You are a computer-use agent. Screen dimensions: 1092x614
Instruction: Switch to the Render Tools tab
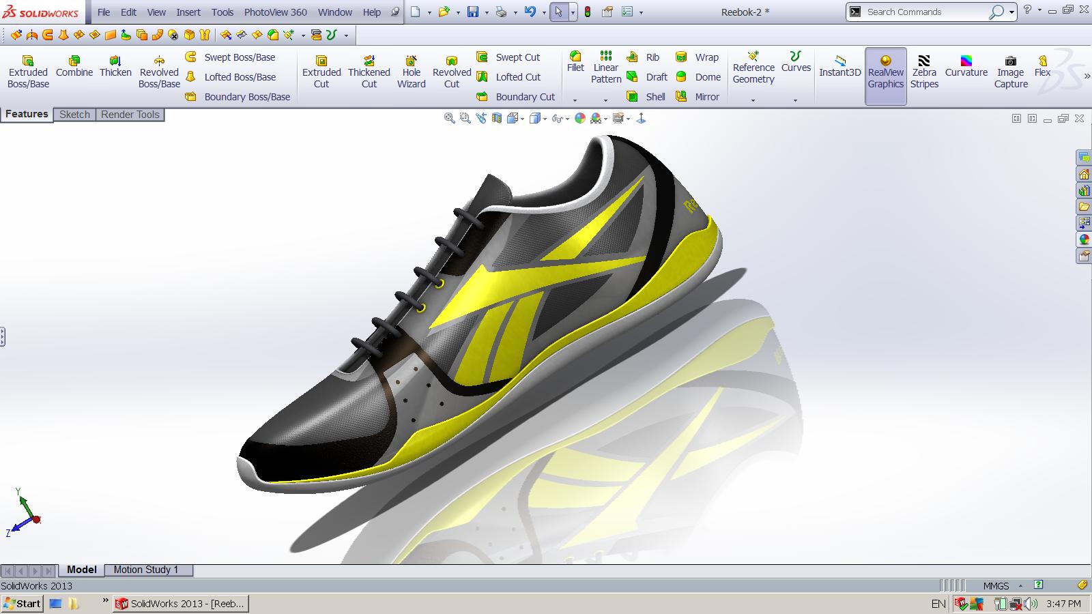130,115
